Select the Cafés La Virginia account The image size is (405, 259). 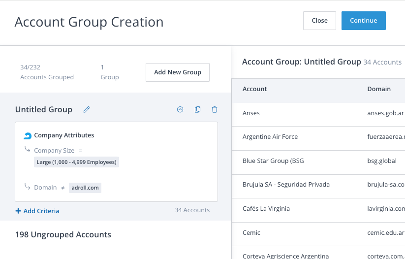click(x=266, y=208)
